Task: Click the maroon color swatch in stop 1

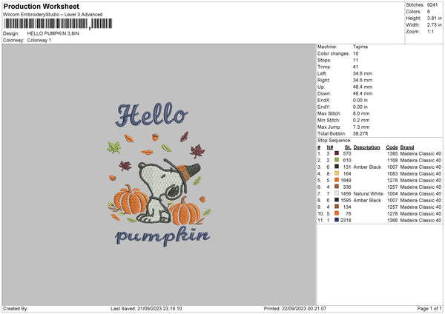Action: tap(336, 153)
